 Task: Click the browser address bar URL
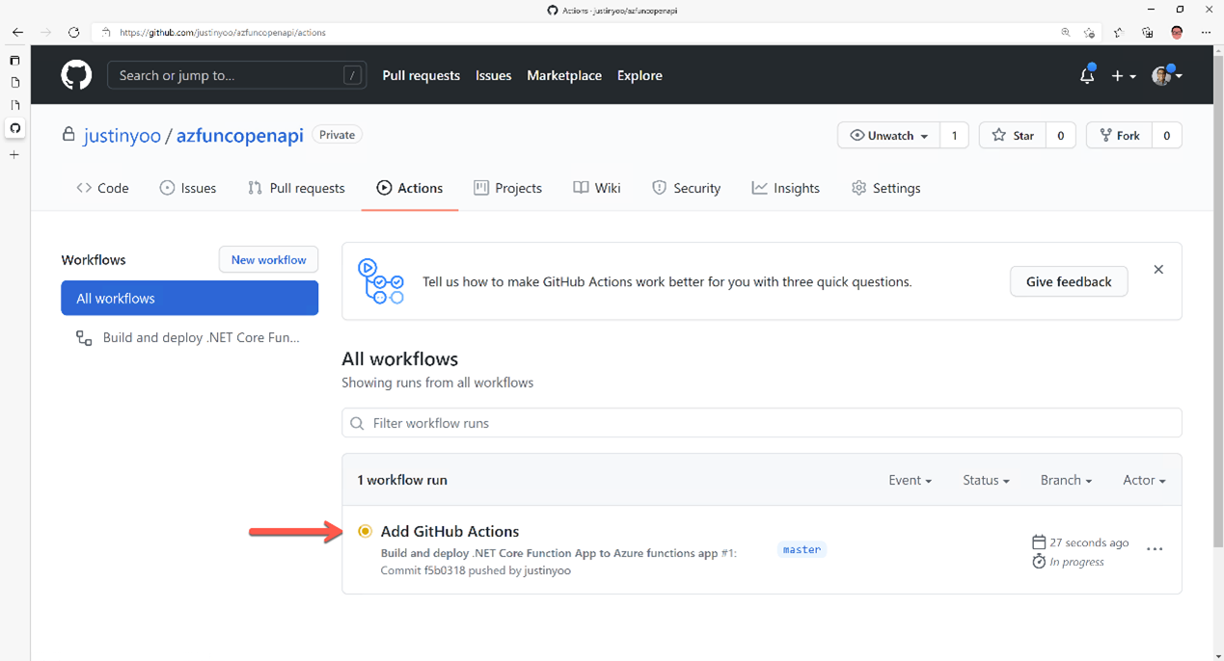223,32
